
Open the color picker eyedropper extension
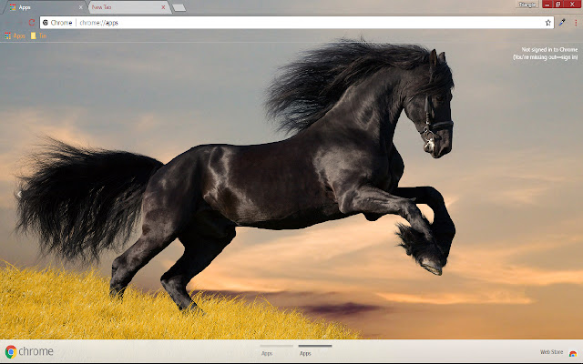pos(562,22)
